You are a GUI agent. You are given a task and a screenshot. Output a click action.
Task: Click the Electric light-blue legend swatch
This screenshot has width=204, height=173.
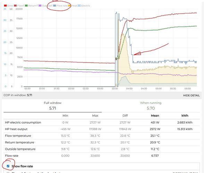(x=79, y=6)
